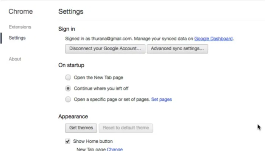Click the Appearance heading

(73, 117)
